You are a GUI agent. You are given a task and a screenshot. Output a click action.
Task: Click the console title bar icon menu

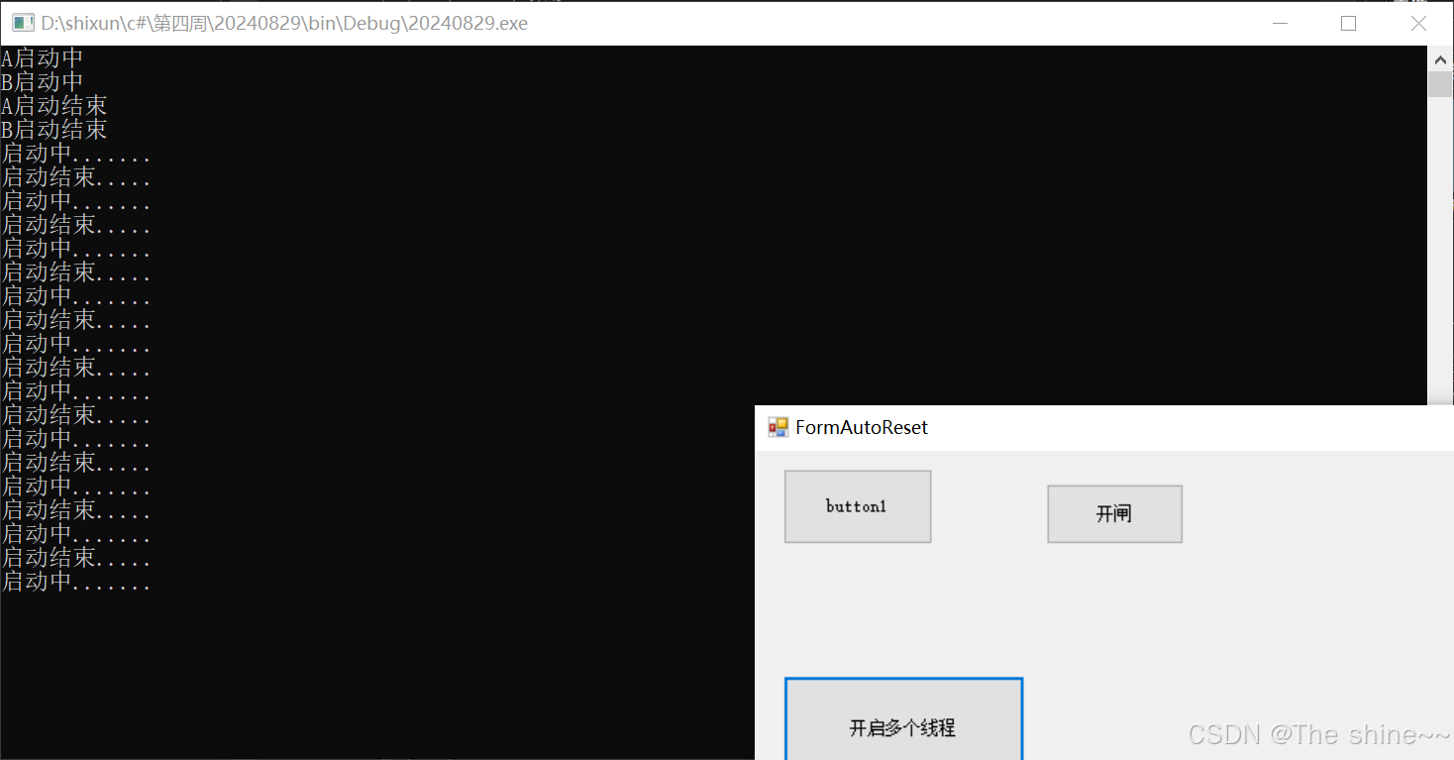pyautogui.click(x=21, y=22)
